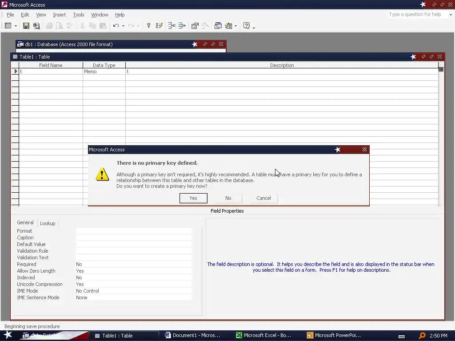Click the Spelling check toolbar icon
The image size is (455, 341).
pyautogui.click(x=70, y=26)
